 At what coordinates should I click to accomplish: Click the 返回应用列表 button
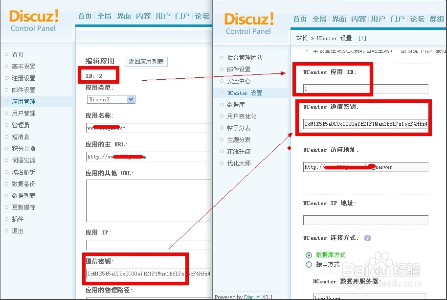[147, 62]
